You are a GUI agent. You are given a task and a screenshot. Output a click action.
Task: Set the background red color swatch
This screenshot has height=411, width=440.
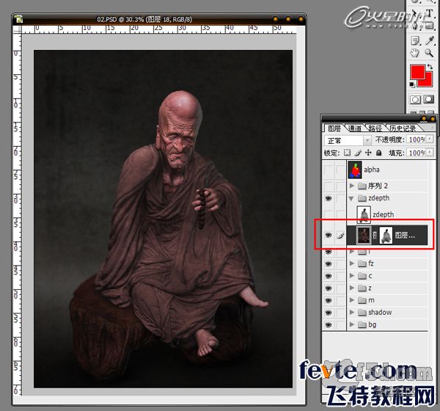pos(428,83)
